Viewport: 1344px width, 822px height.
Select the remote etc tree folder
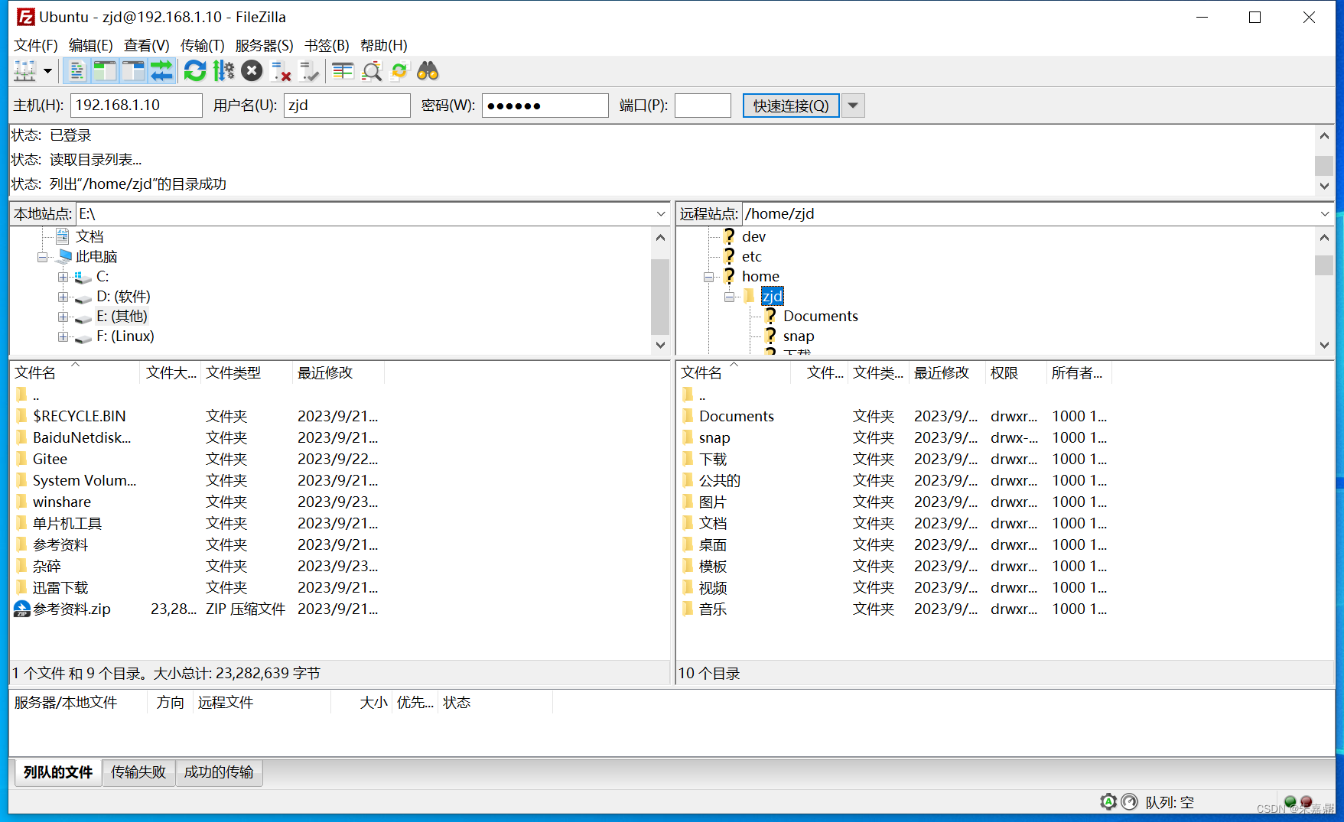751,257
